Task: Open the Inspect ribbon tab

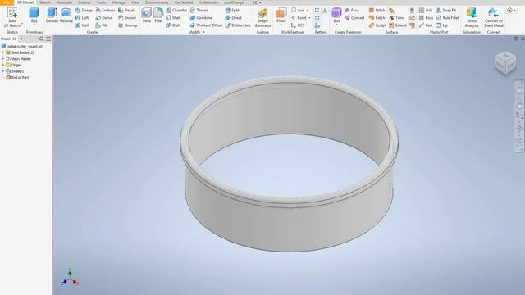Action: 84,2
